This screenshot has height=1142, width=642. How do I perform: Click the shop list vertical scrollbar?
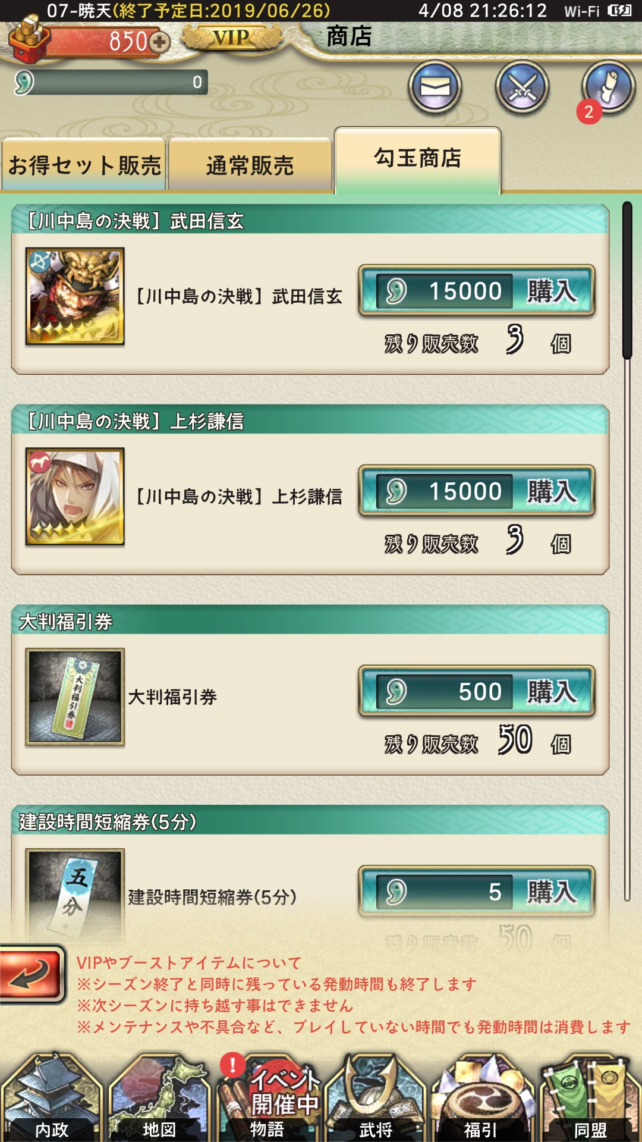point(627,551)
